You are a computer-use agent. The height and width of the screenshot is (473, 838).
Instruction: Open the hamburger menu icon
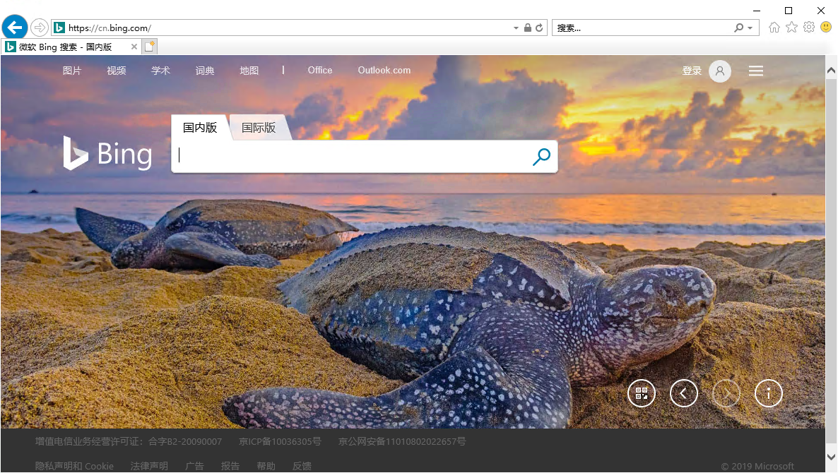(x=756, y=71)
